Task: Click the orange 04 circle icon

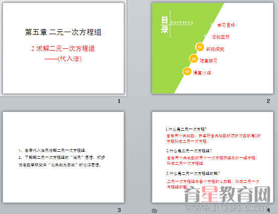Action: (194, 59)
